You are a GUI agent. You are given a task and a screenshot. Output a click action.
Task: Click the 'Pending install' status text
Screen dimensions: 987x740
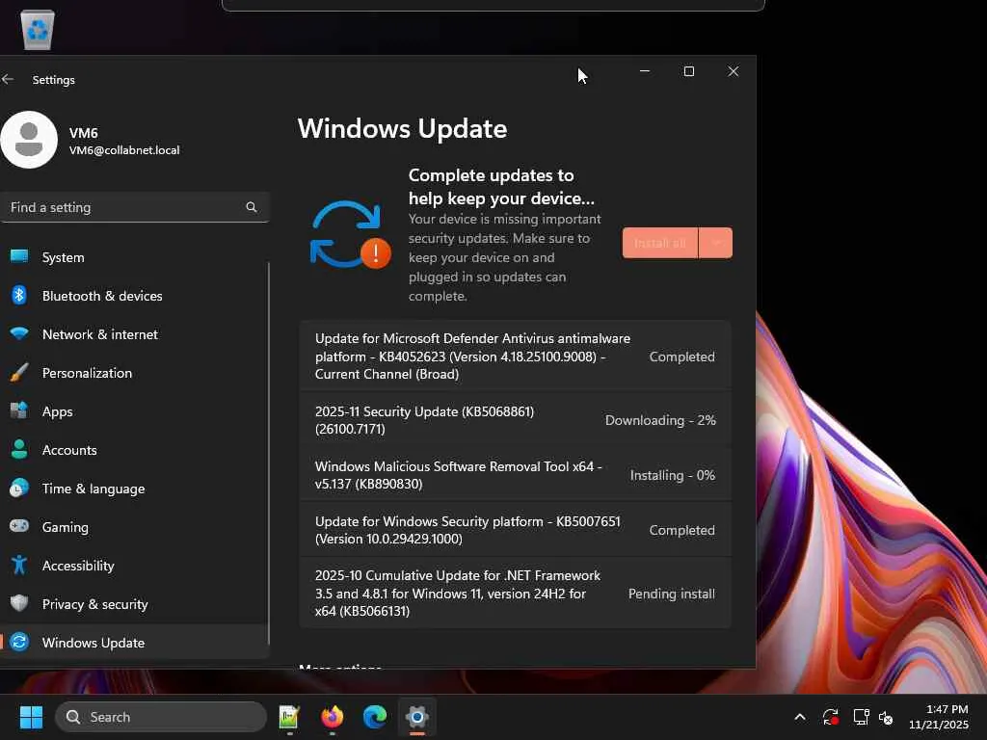pos(671,594)
